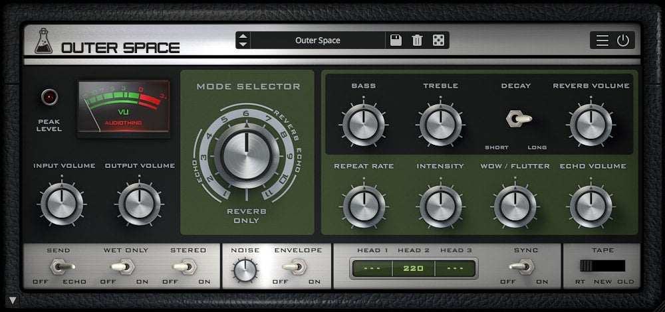Delete the preset with the trash icon

(418, 40)
